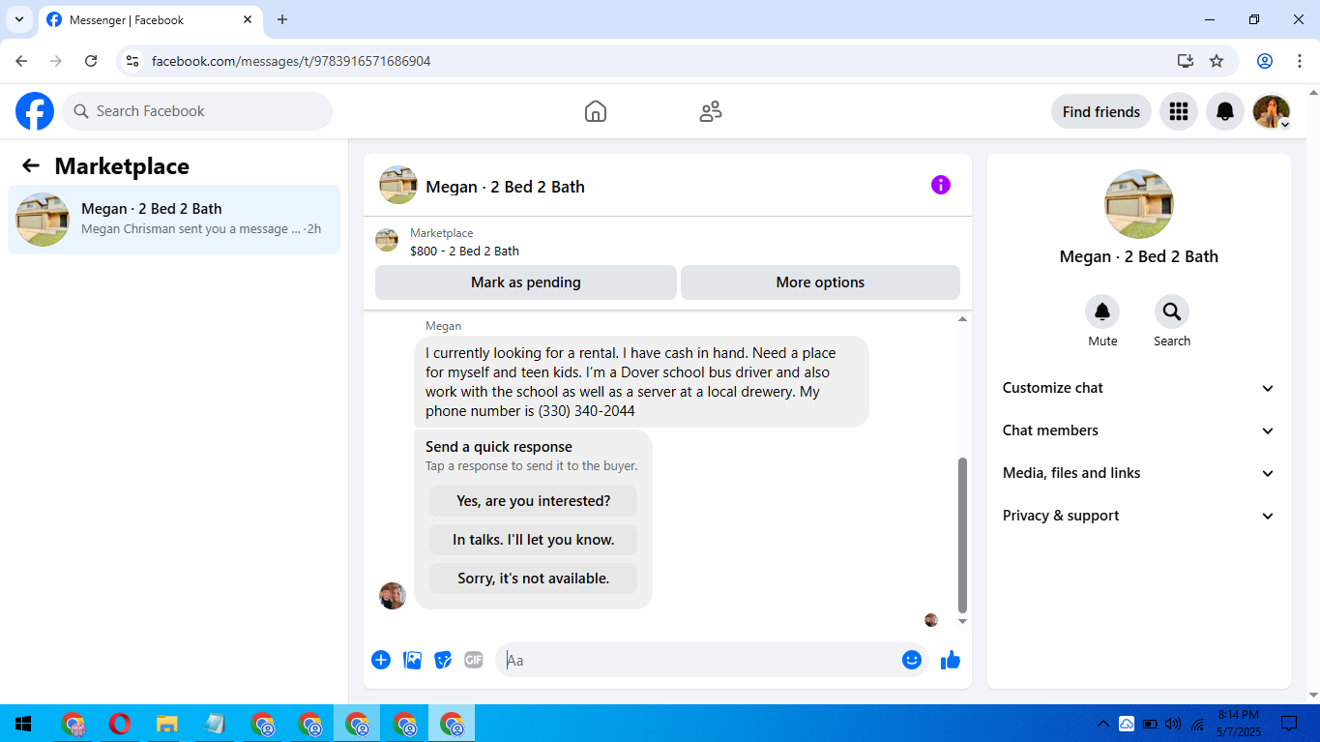This screenshot has width=1320, height=742.
Task: Open the Menu grid icon
Action: click(x=1178, y=111)
